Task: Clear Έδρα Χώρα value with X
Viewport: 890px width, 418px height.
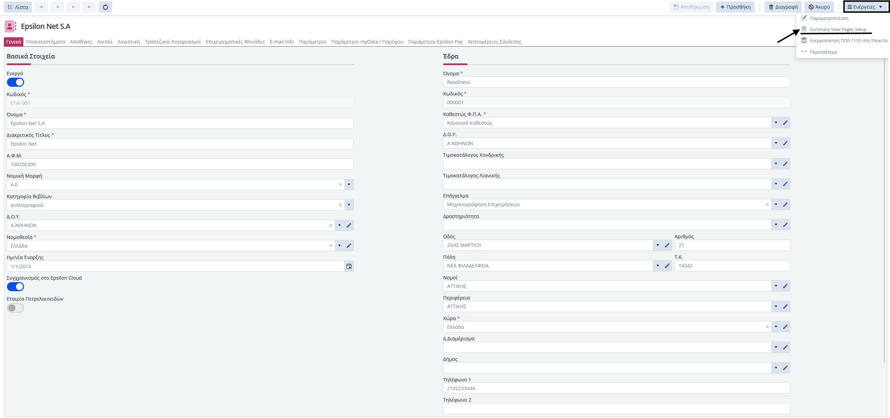Action: [x=767, y=327]
